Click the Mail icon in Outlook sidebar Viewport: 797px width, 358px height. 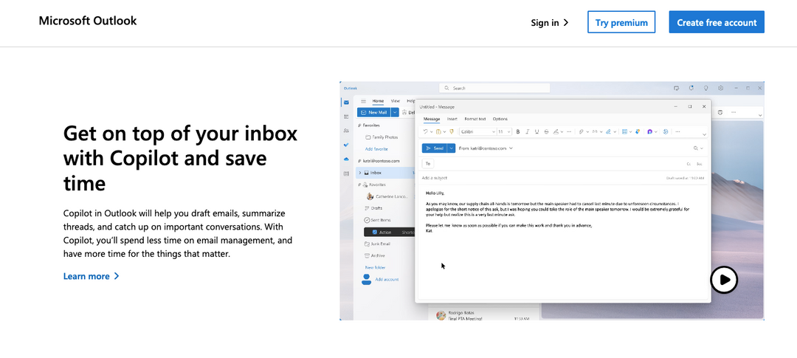point(346,102)
